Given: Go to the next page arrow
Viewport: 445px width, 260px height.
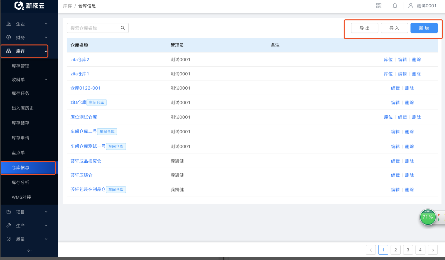Looking at the screenshot, I should coord(433,250).
